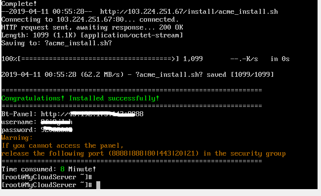Click the first root@MyCloudServer prompt line
Image resolution: width=321 pixels, height=196 pixels.
tap(47, 177)
